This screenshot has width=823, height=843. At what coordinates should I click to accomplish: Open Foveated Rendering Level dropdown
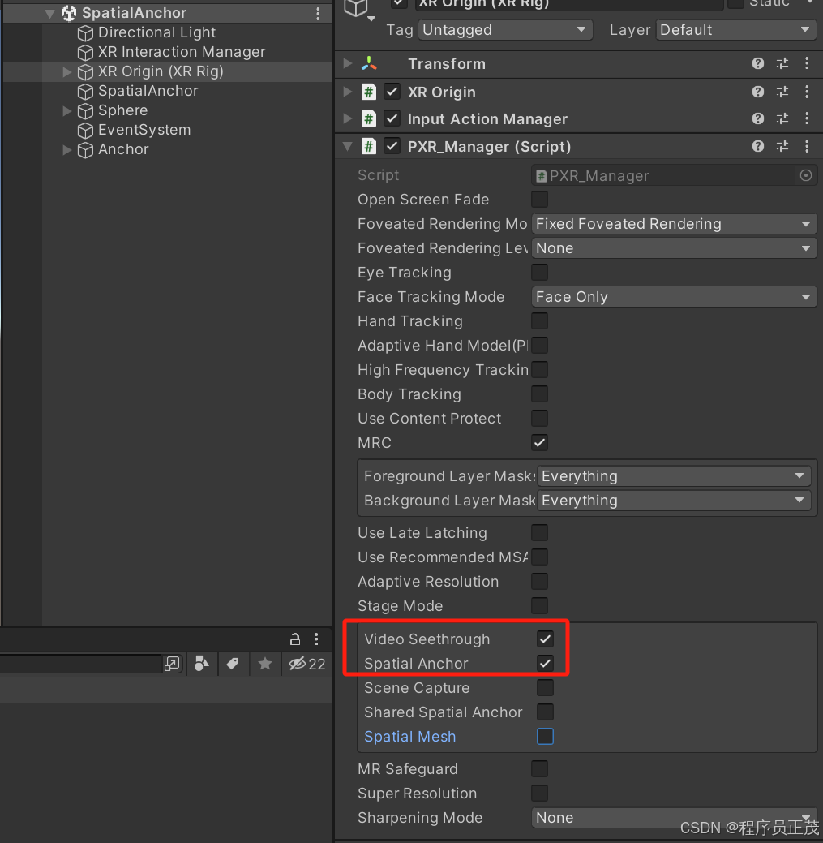(x=674, y=247)
